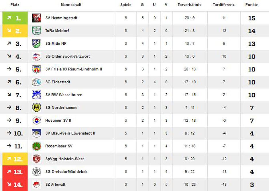Click the SG Mitte NF crest
The image size is (269, 191).
pos(37,44)
